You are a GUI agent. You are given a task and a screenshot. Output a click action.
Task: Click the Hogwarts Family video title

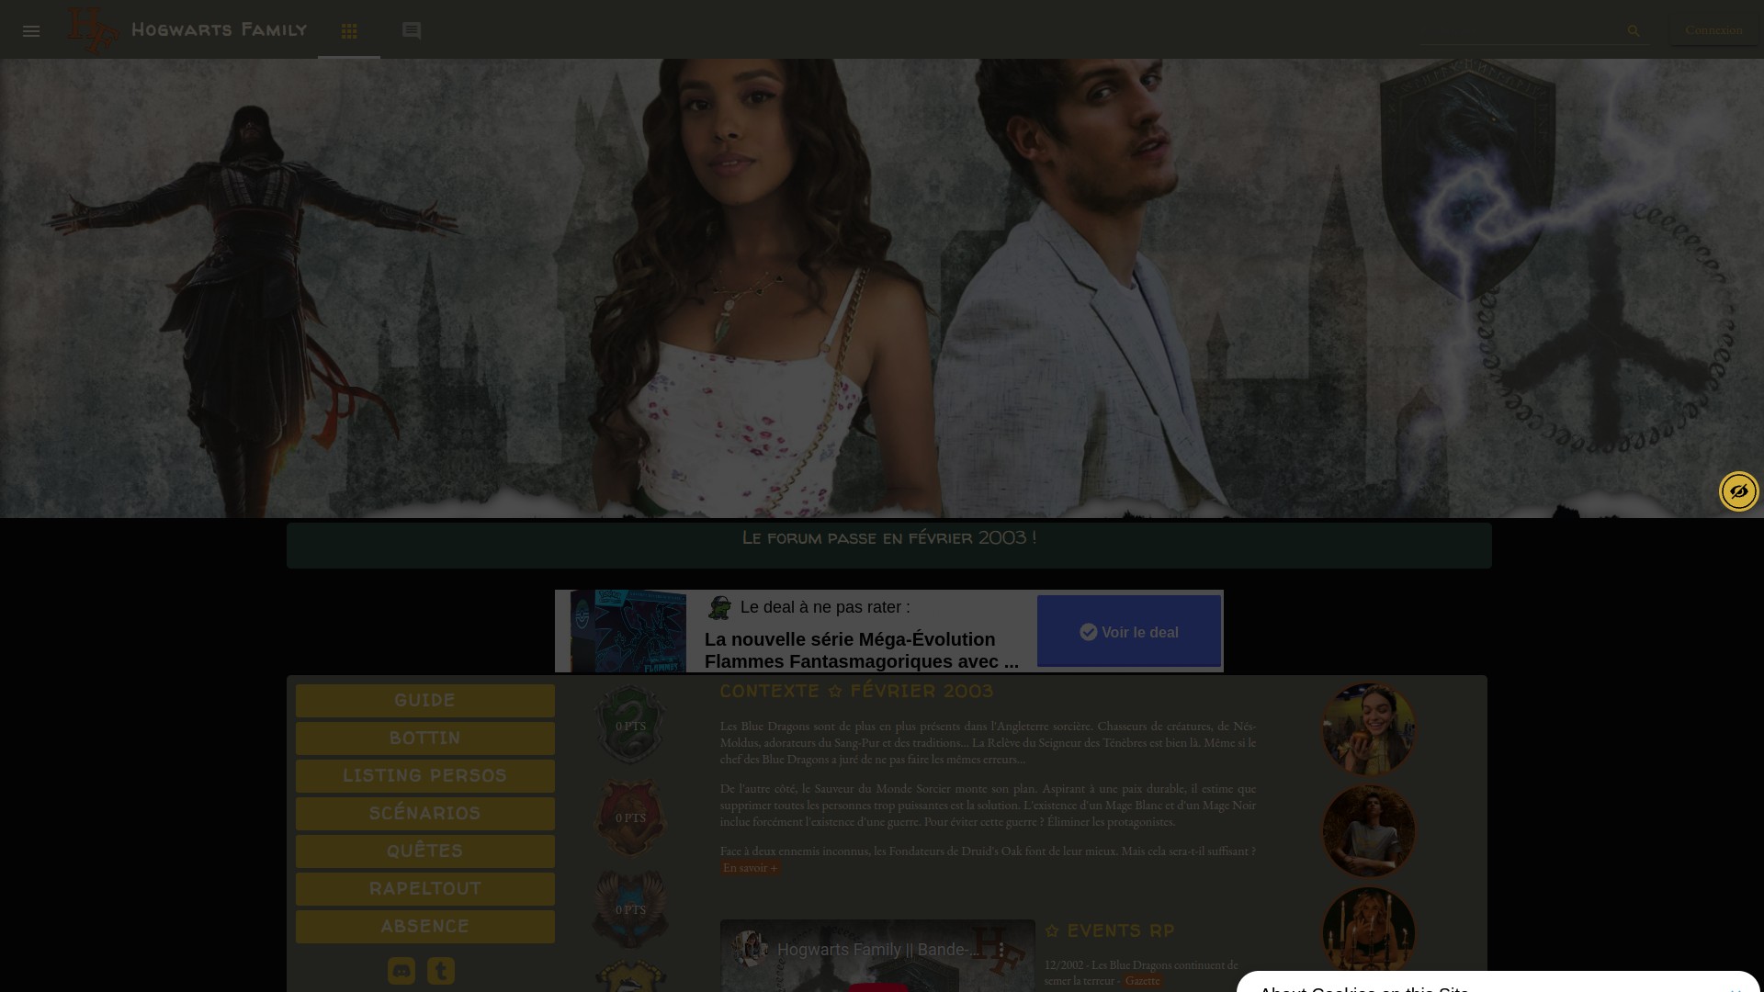[878, 950]
